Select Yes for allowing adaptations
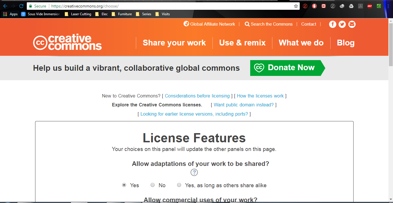 124,185
